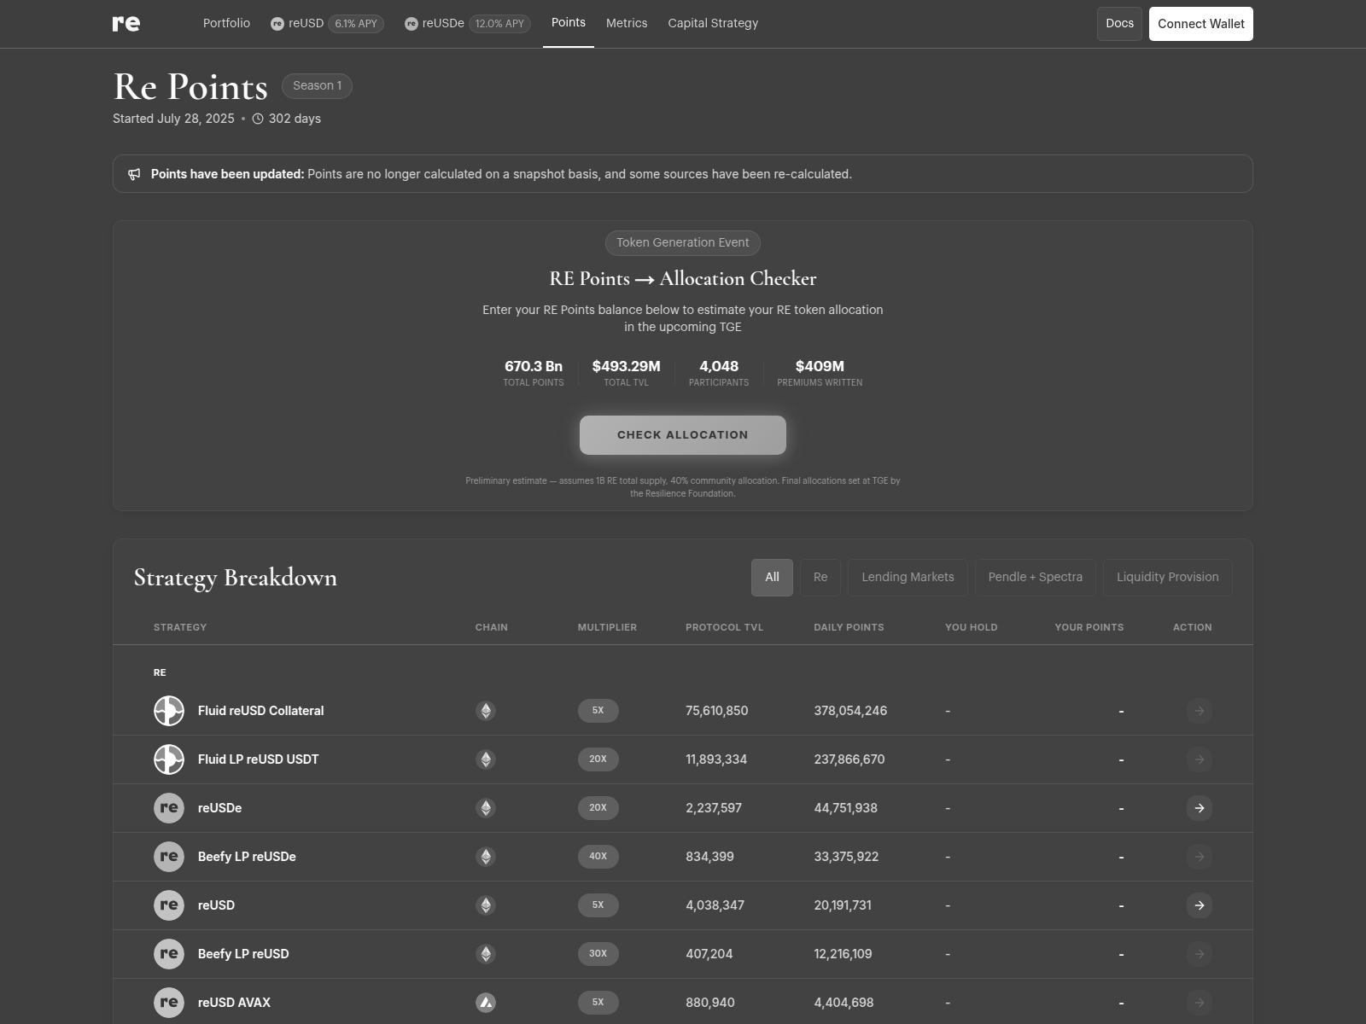Screen dimensions: 1366x1024
Task: Click the 40X multiplier badge
Action: click(x=598, y=857)
